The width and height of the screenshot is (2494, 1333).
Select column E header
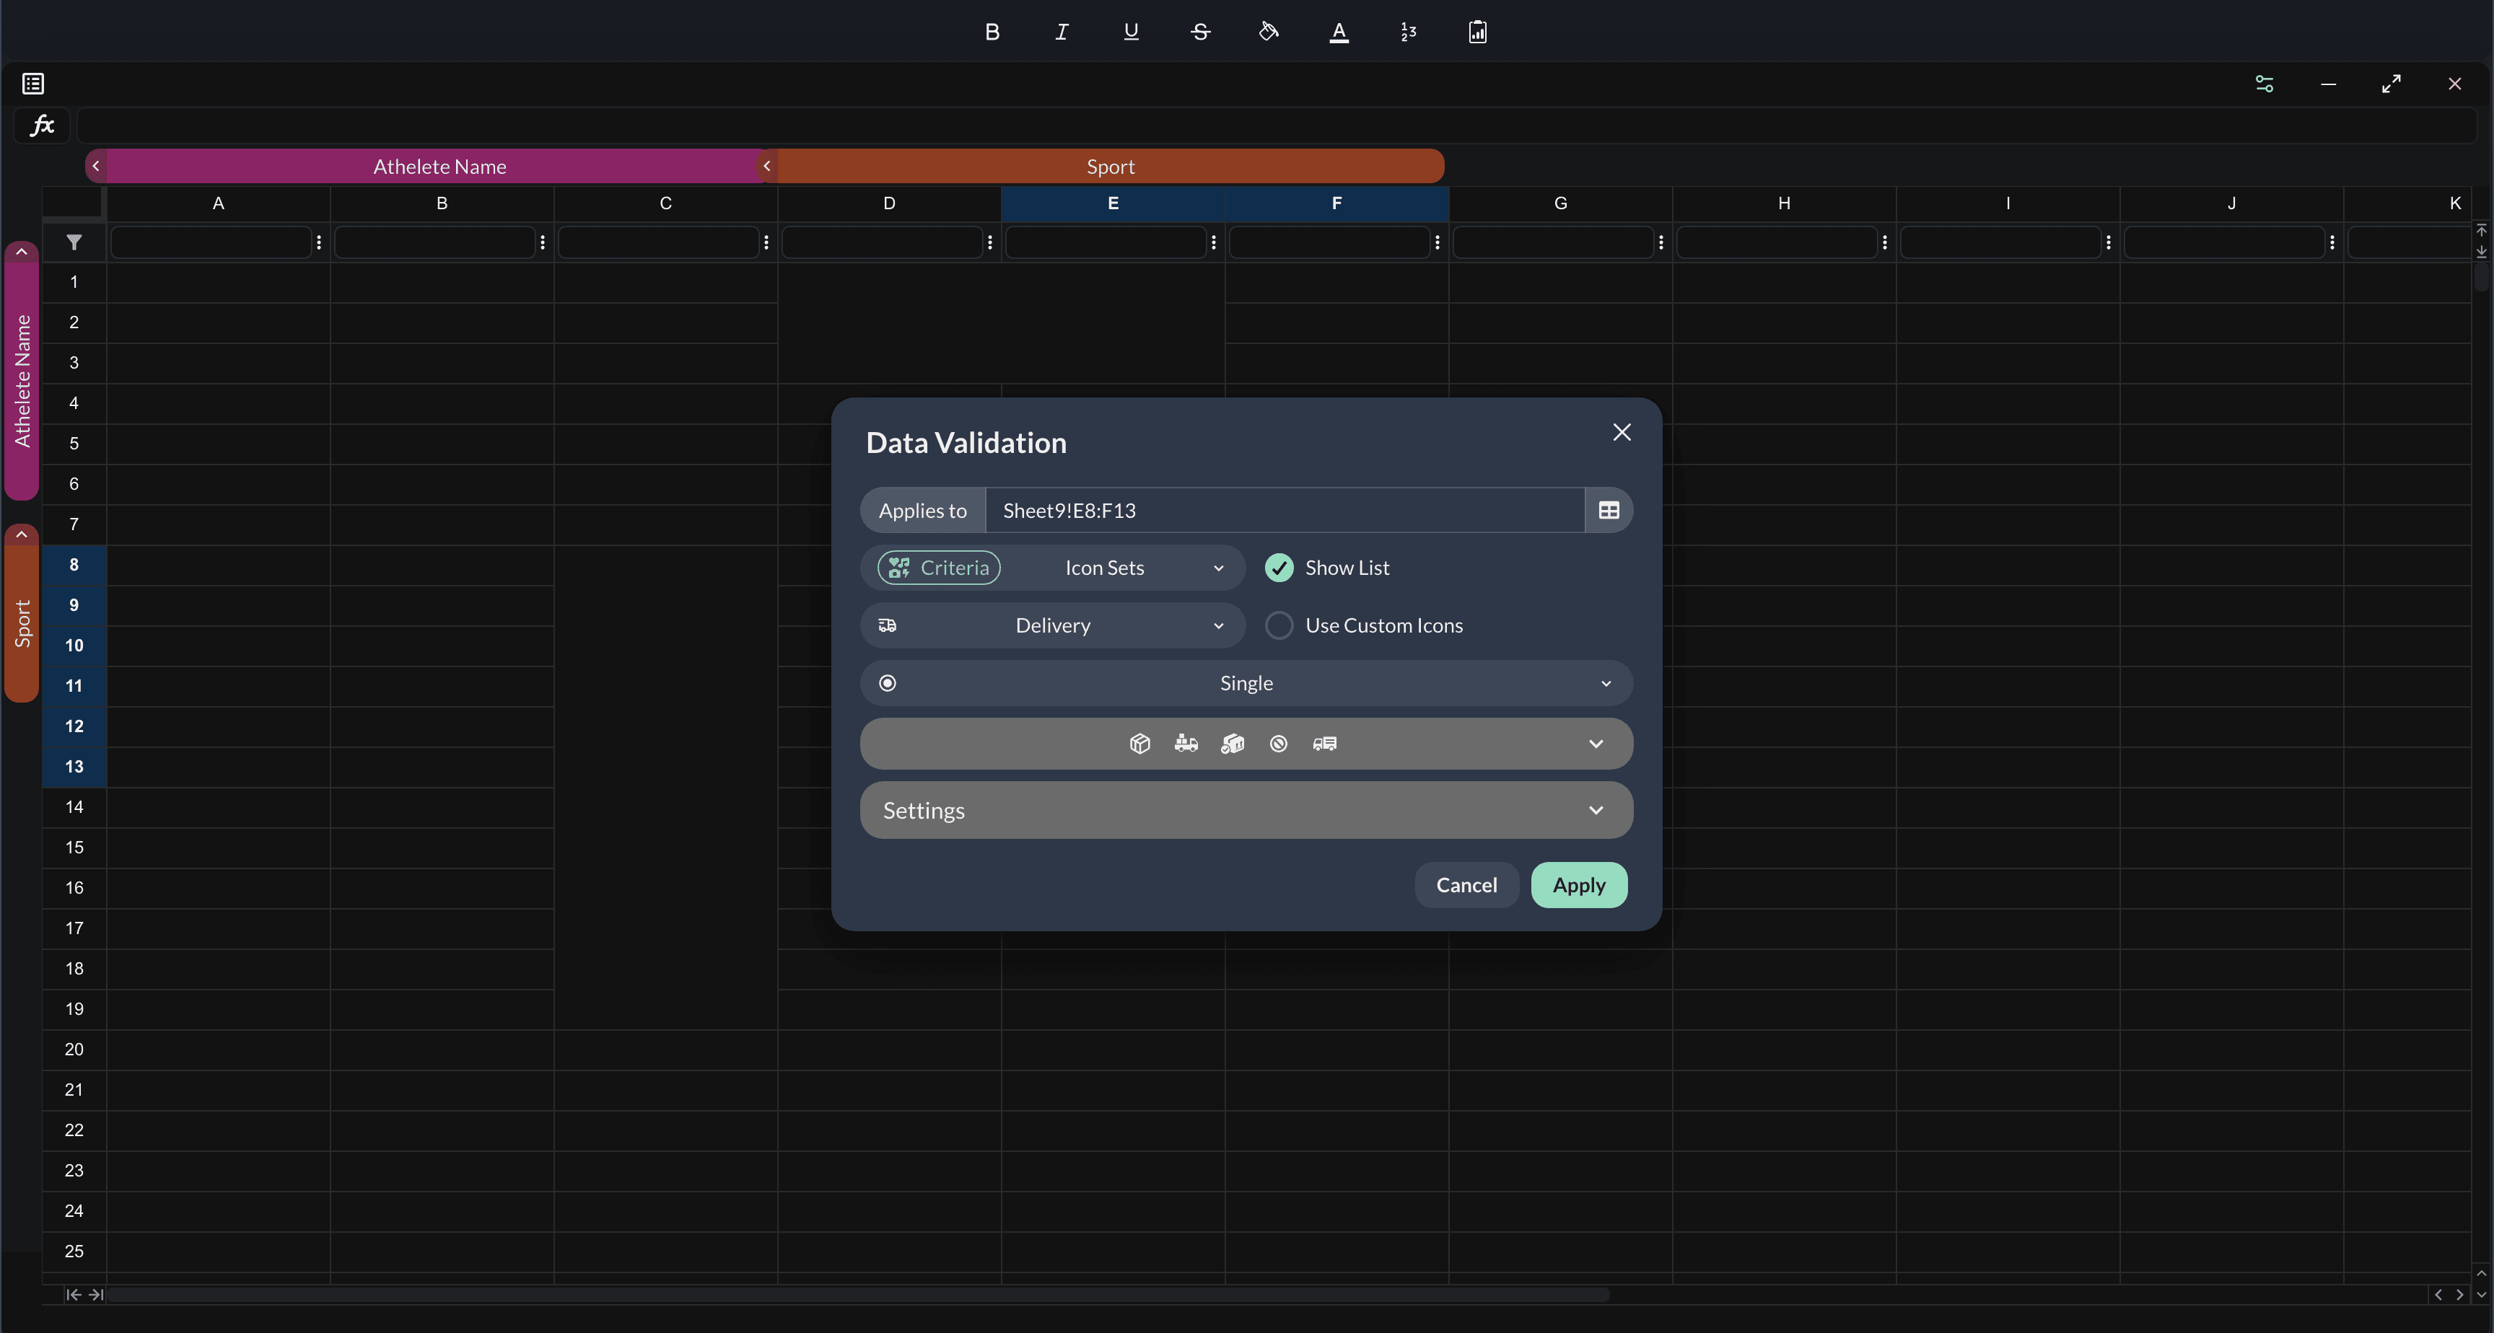(1113, 203)
